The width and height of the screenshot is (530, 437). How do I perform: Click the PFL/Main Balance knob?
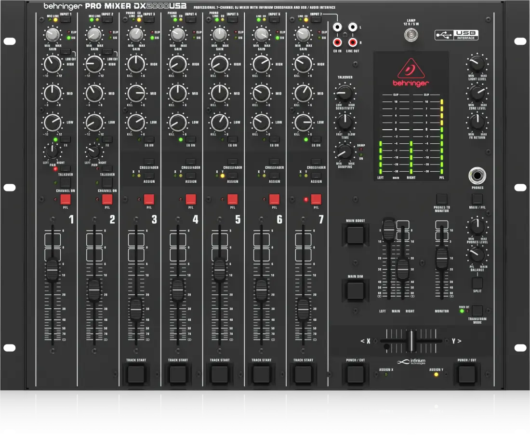point(477,255)
